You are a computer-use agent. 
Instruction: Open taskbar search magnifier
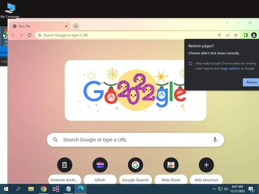[18, 189]
